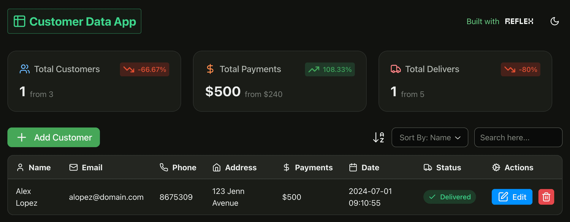Click the gear icon in the Actions column header
The height and width of the screenshot is (222, 570).
tap(496, 167)
